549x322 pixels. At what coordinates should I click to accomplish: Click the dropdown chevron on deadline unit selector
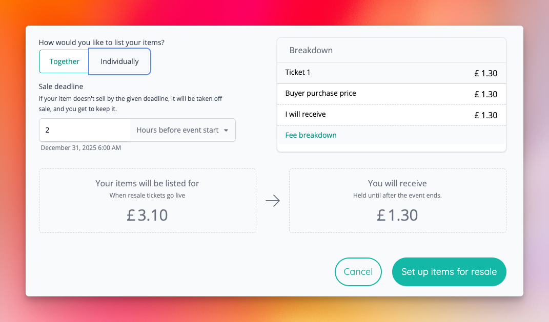[x=226, y=130]
